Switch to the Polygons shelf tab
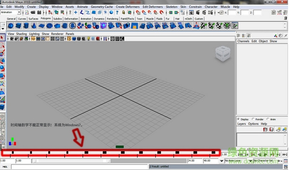This screenshot has width=289, height=170. click(45, 19)
